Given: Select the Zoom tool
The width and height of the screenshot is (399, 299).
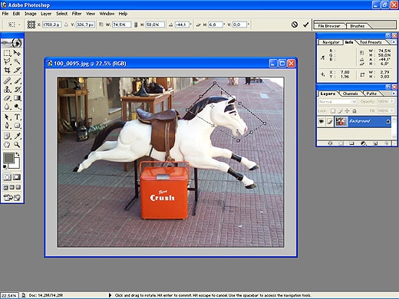Looking at the screenshot, I should [x=17, y=145].
